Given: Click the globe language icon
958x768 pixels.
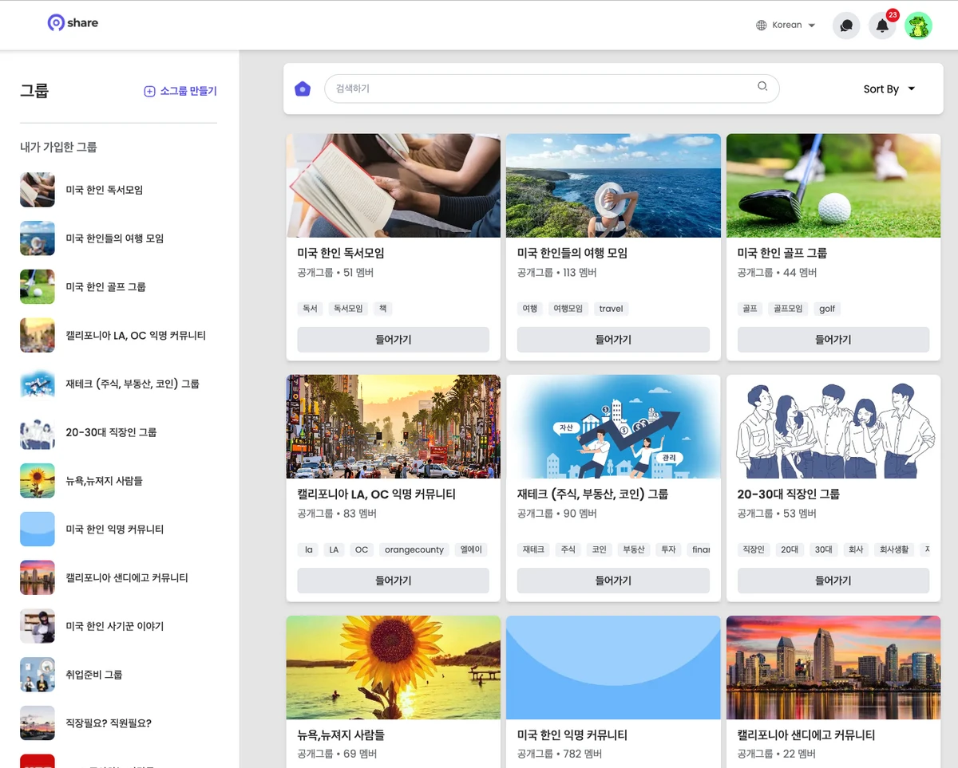Looking at the screenshot, I should click(x=762, y=26).
